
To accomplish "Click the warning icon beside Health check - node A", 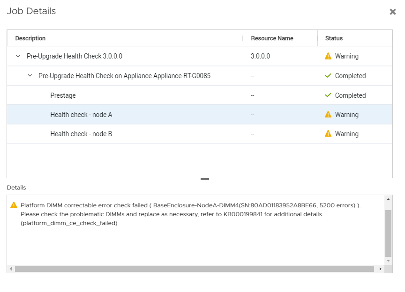I will coord(329,114).
